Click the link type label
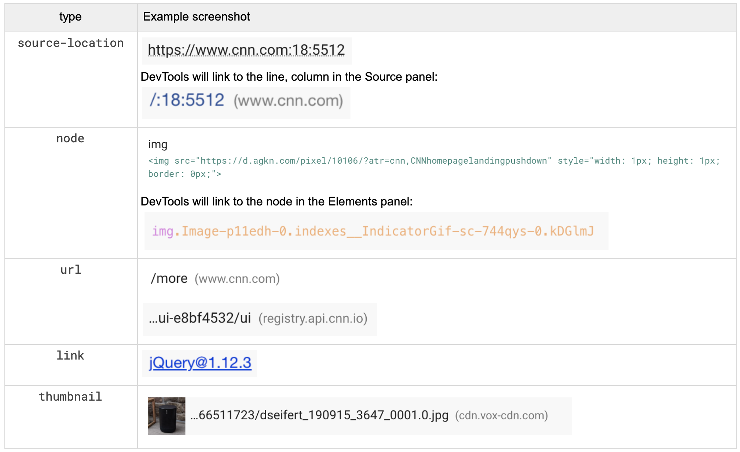Viewport: 740px width, 452px height. (70, 356)
